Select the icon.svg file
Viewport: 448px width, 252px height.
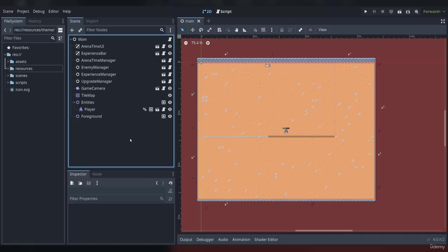(x=22, y=90)
